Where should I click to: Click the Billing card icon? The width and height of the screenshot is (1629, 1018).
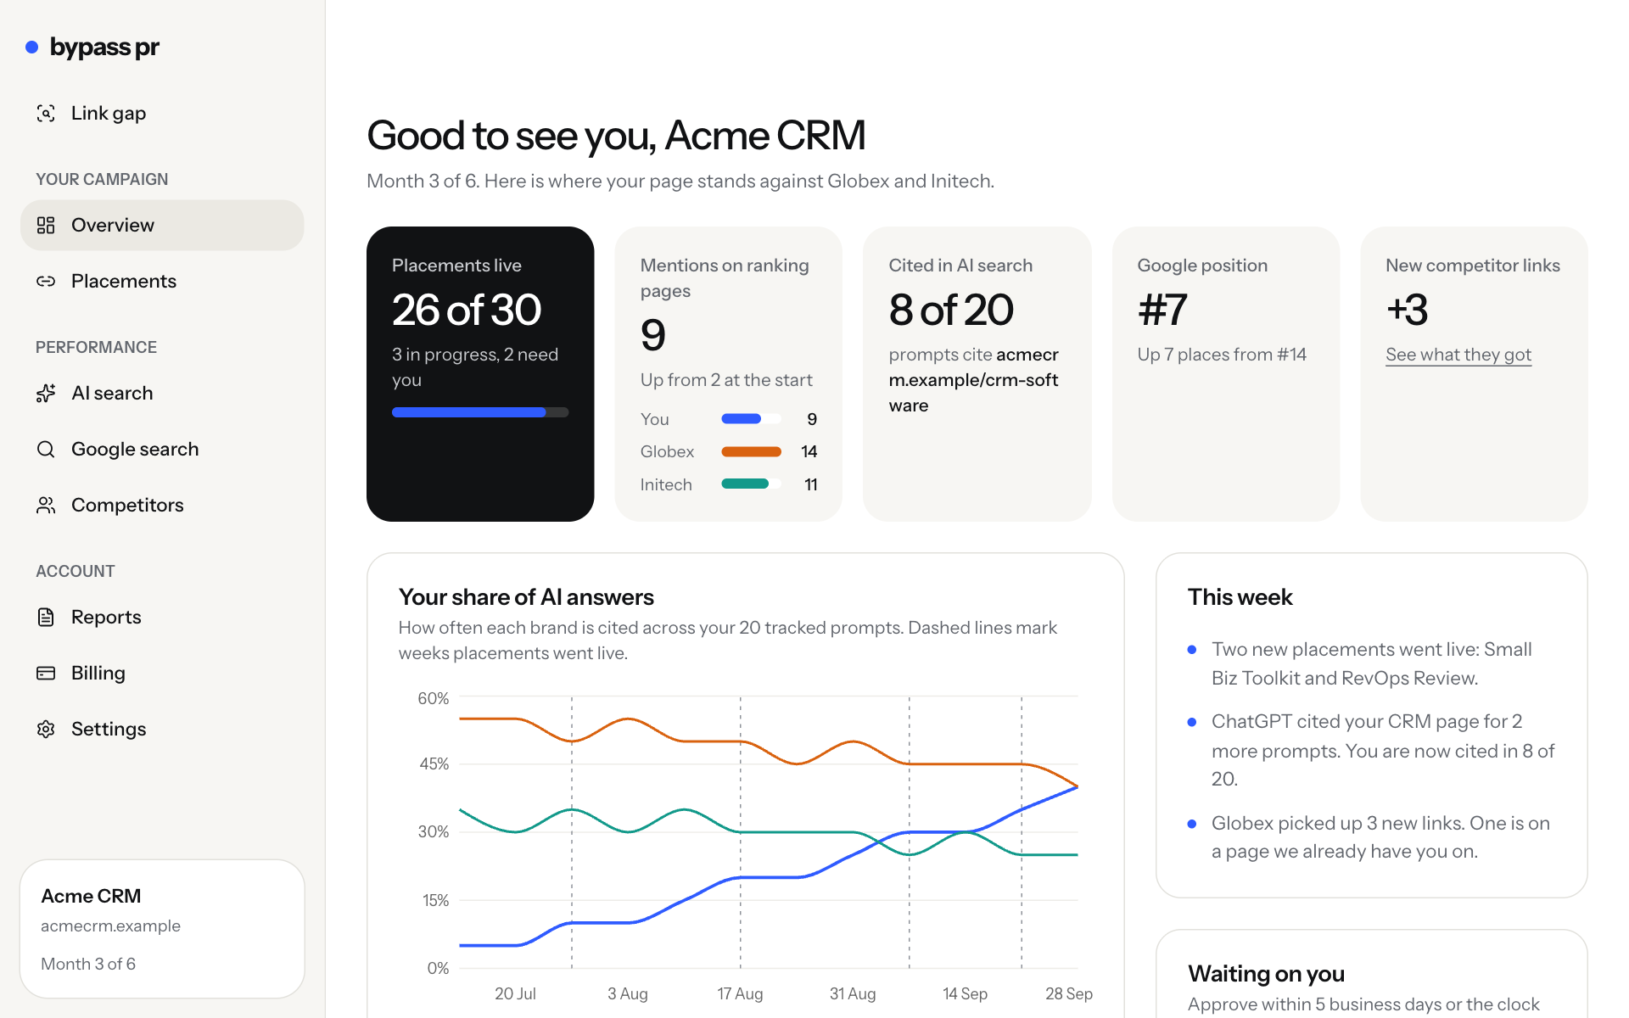[x=46, y=673]
